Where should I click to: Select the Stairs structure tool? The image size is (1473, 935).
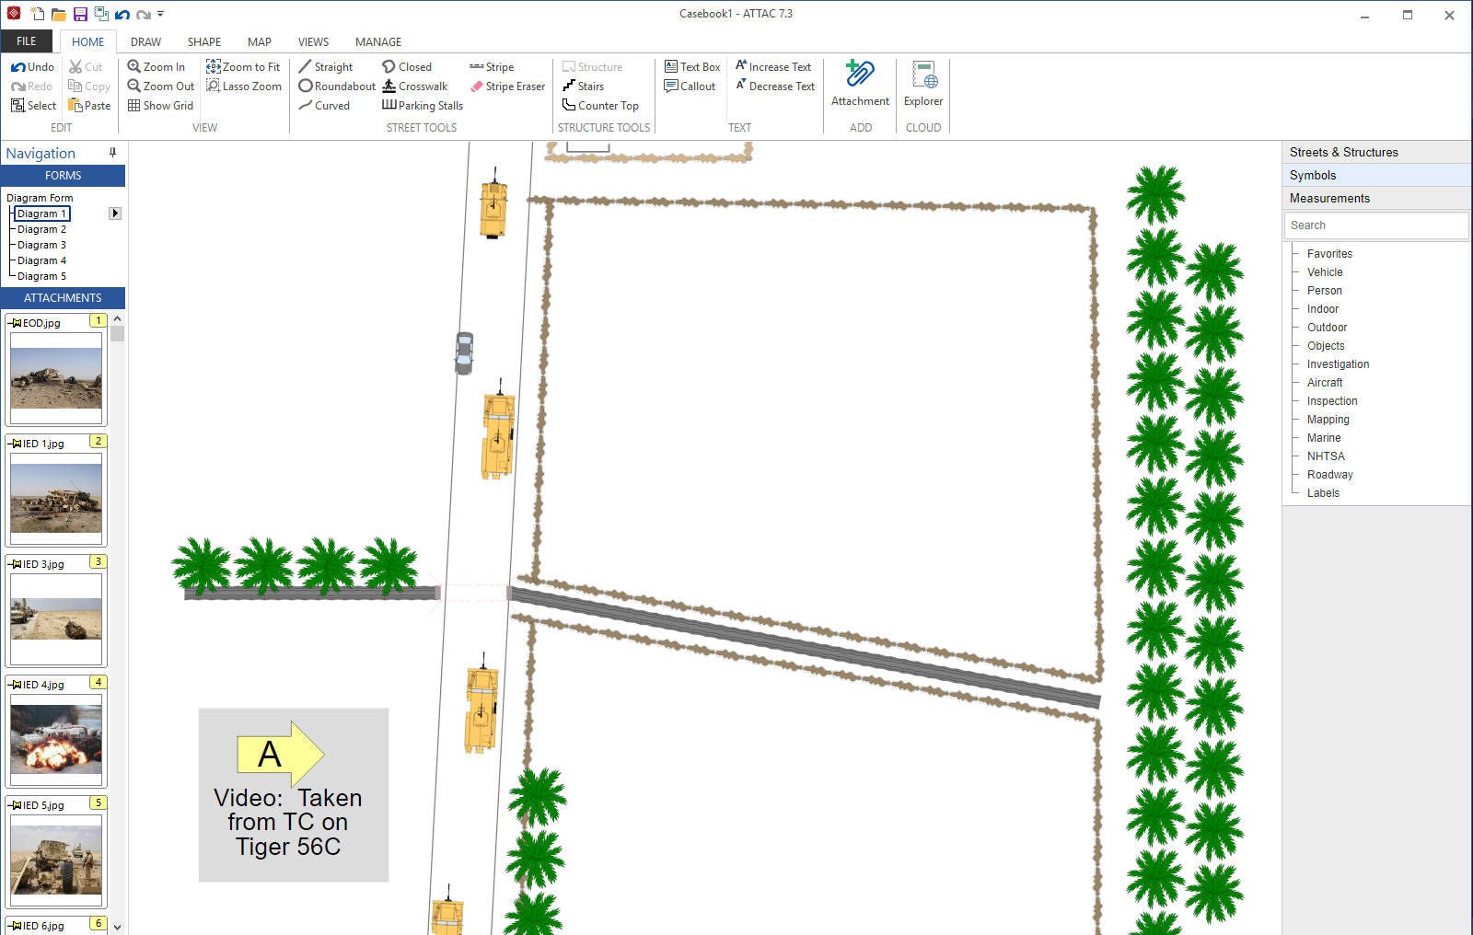coord(583,86)
